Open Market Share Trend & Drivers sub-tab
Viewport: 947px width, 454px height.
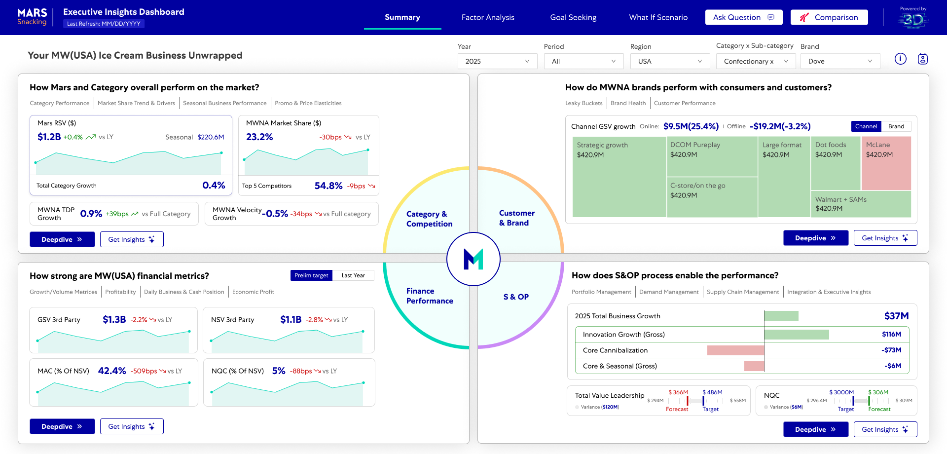136,103
